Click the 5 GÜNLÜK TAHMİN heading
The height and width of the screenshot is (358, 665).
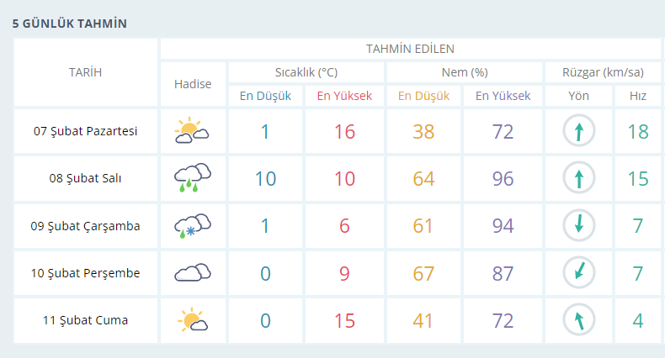point(70,24)
